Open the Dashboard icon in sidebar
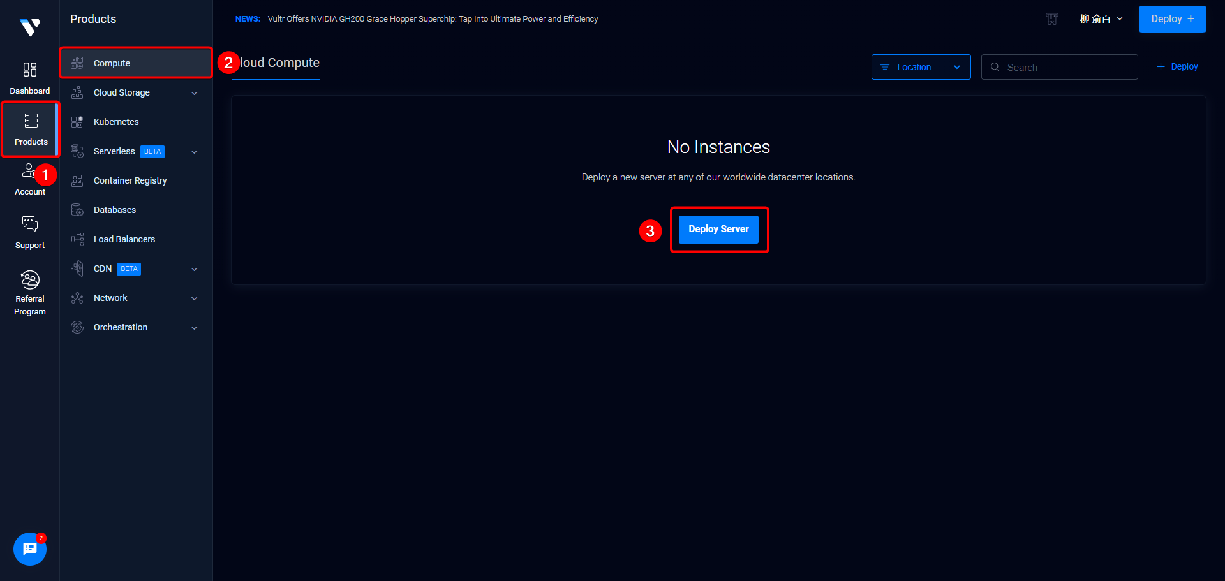This screenshot has width=1225, height=581. point(30,70)
